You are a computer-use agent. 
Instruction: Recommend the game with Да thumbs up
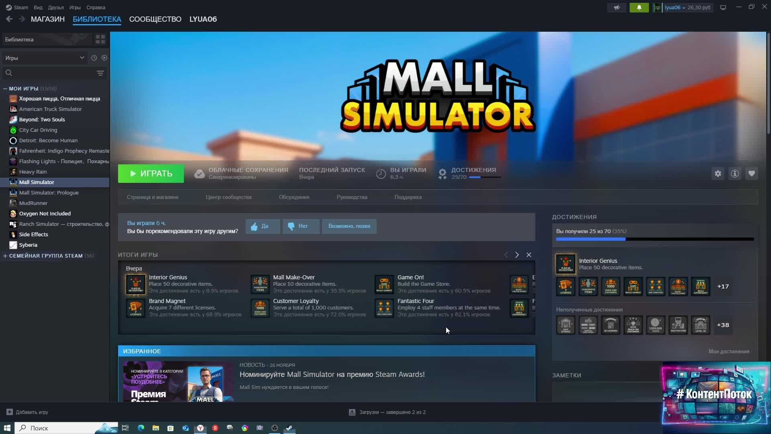[263, 226]
